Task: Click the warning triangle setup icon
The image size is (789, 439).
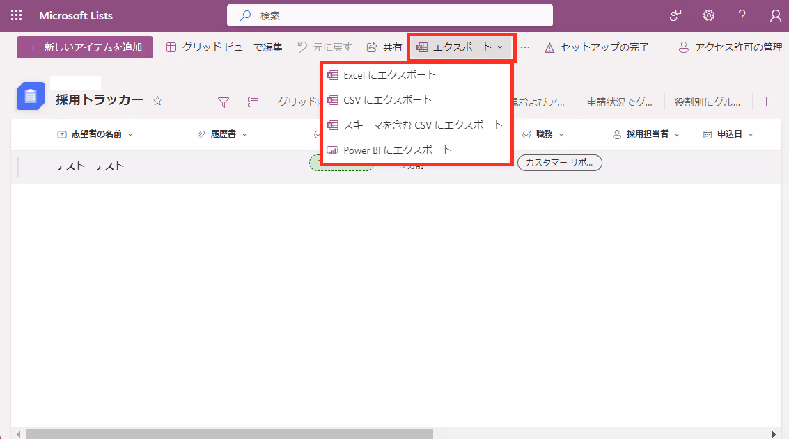Action: click(549, 48)
